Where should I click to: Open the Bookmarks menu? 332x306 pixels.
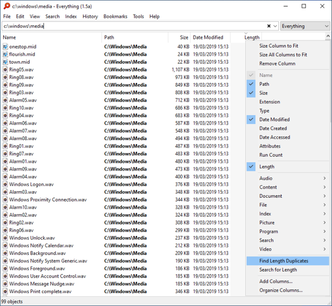pos(115,17)
